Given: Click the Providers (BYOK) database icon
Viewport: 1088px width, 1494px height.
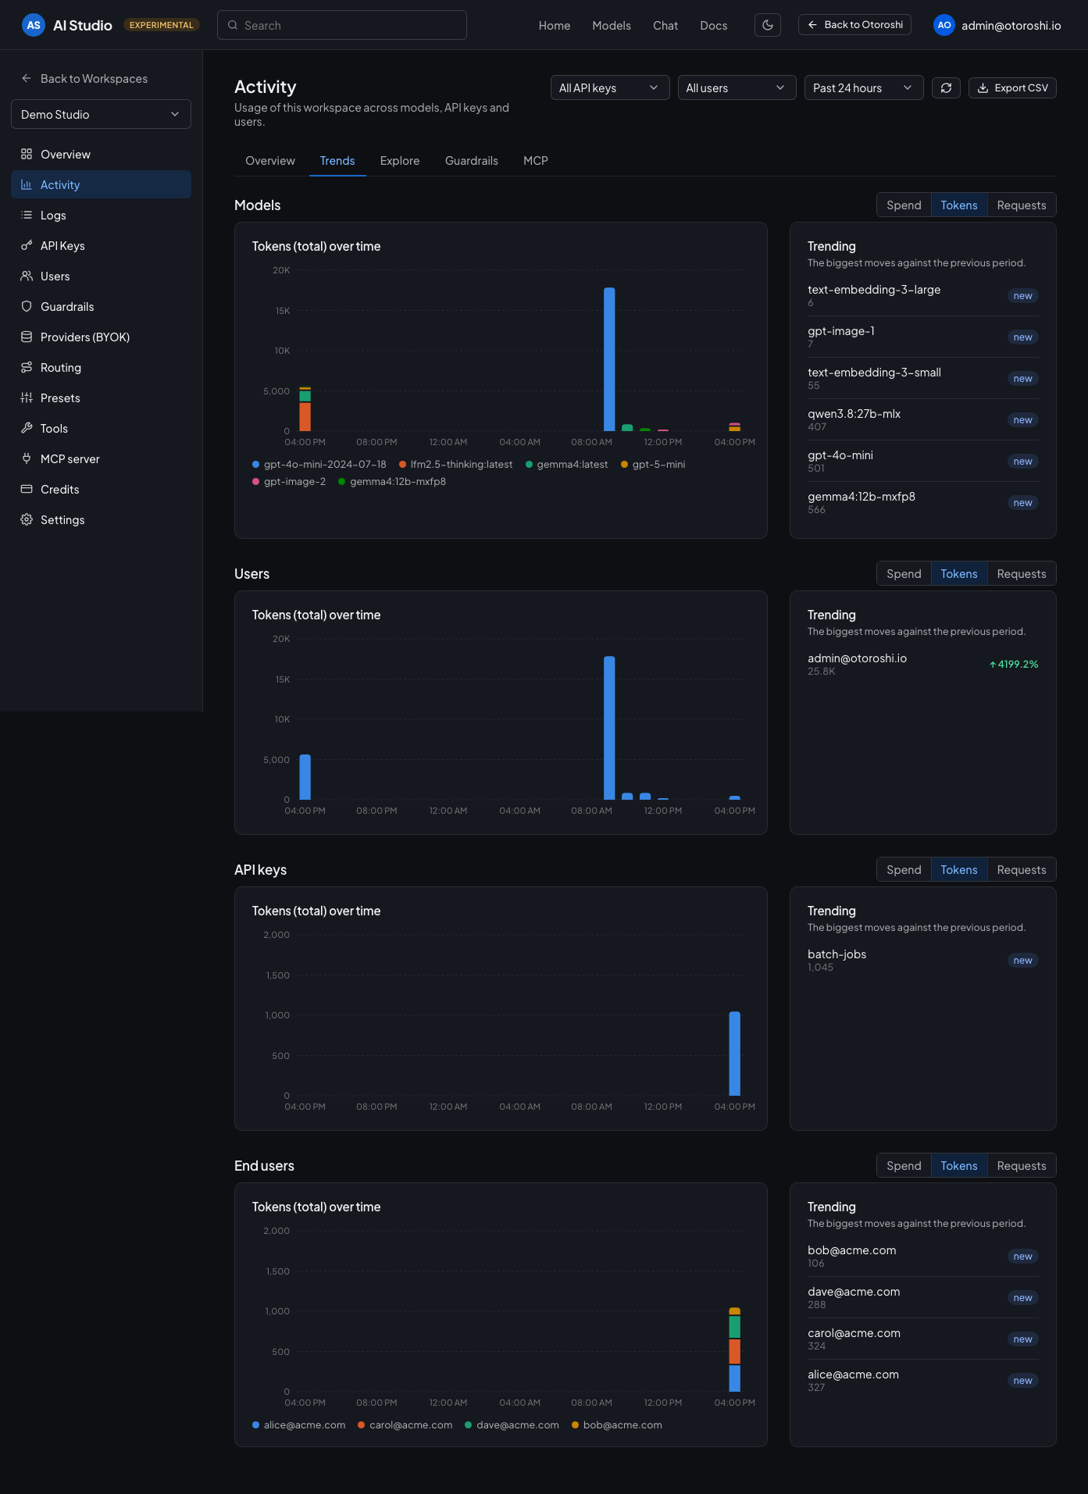Looking at the screenshot, I should pos(27,337).
